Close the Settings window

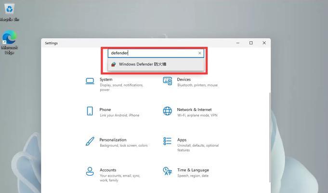click(x=264, y=43)
